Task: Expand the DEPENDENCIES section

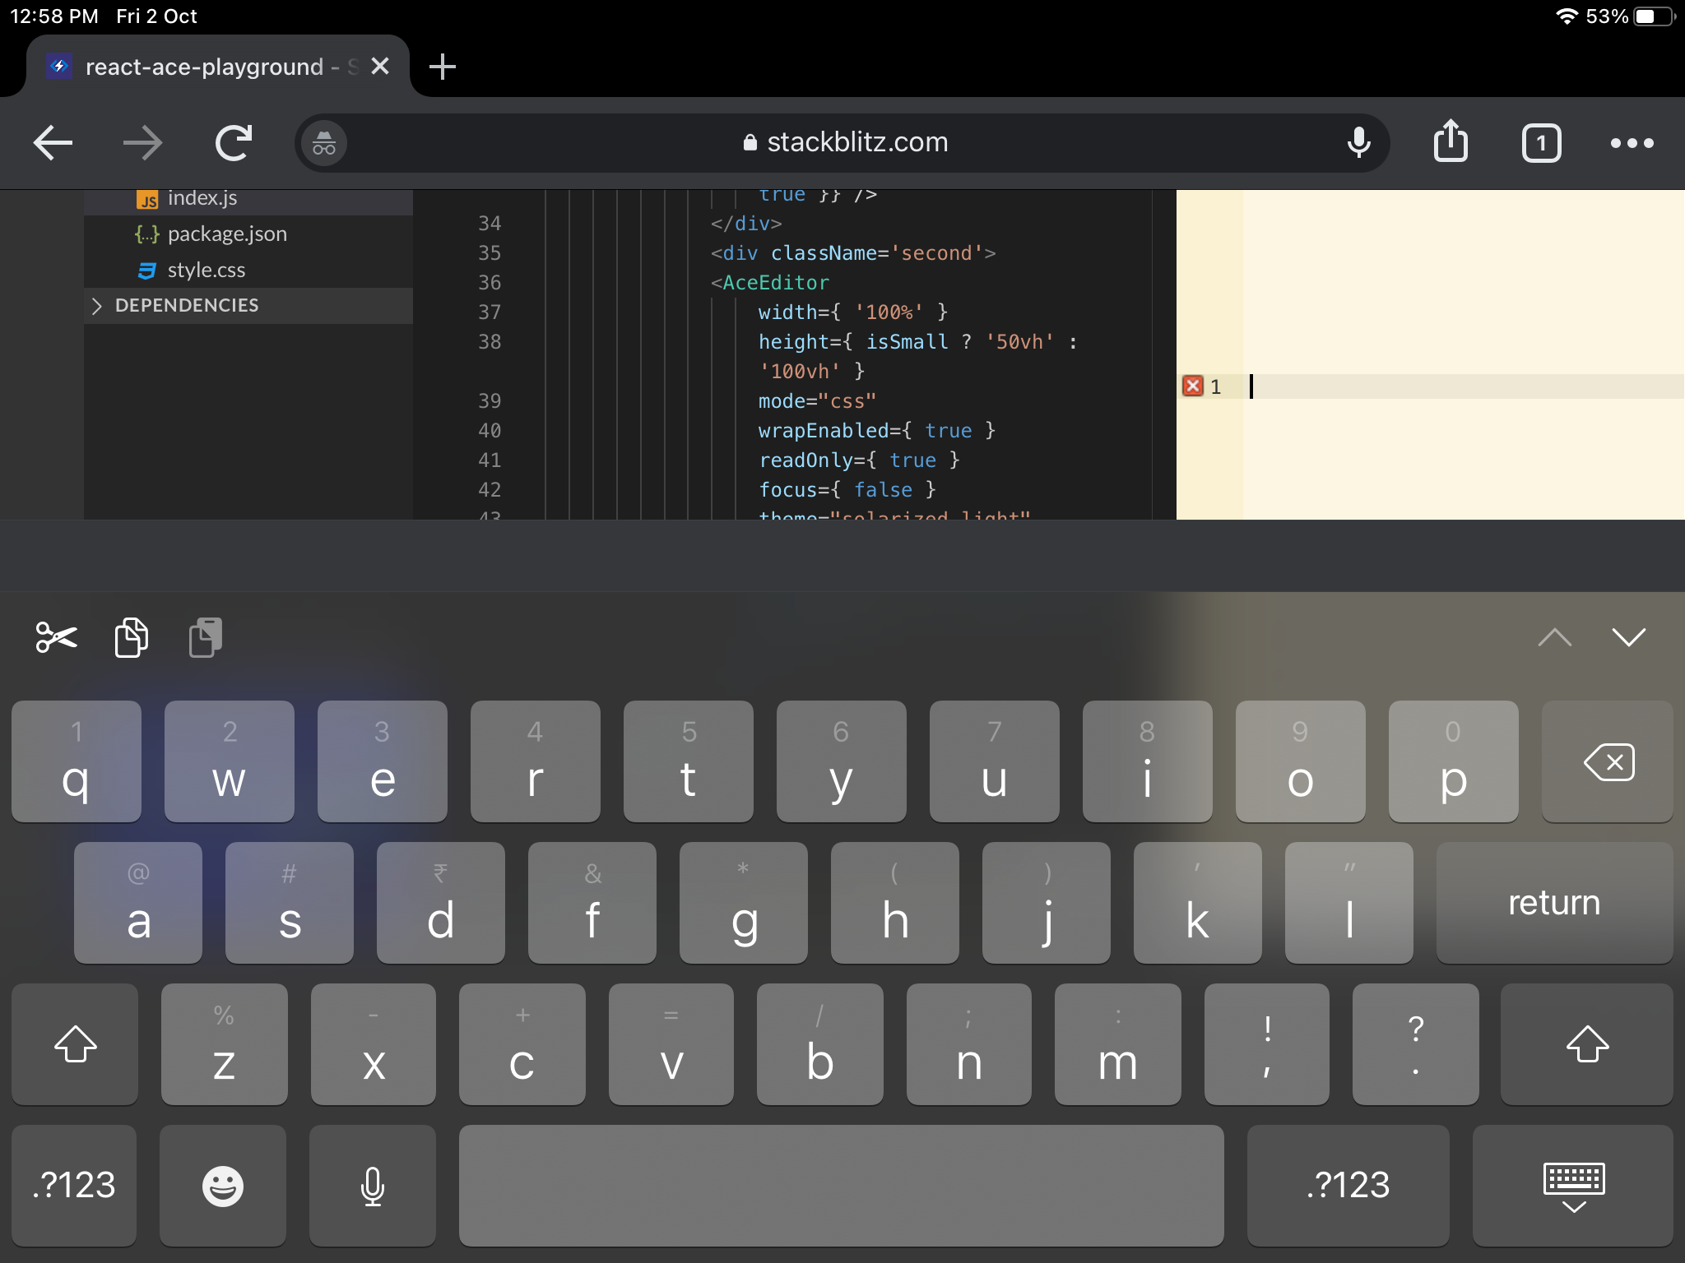Action: pos(184,305)
